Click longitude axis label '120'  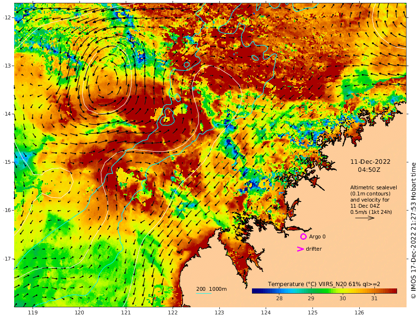coord(79,313)
